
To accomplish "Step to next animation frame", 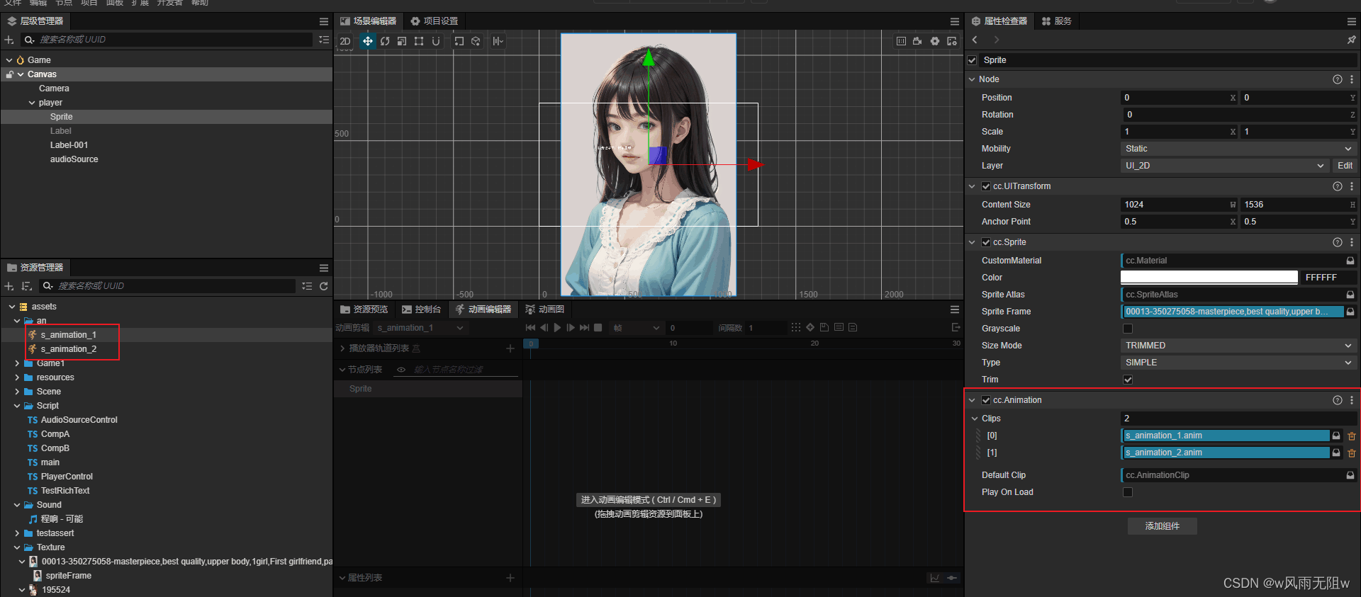I will tap(571, 328).
